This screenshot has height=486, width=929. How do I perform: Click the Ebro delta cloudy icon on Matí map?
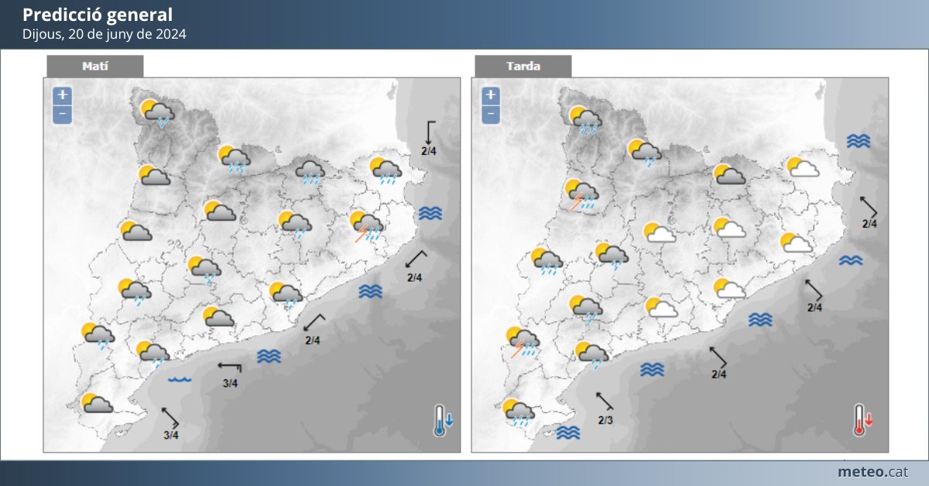98,403
